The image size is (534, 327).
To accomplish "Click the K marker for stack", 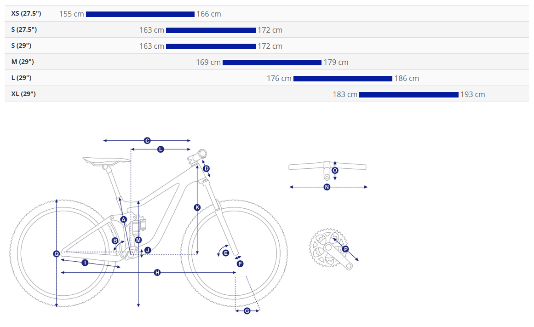I will tap(197, 207).
